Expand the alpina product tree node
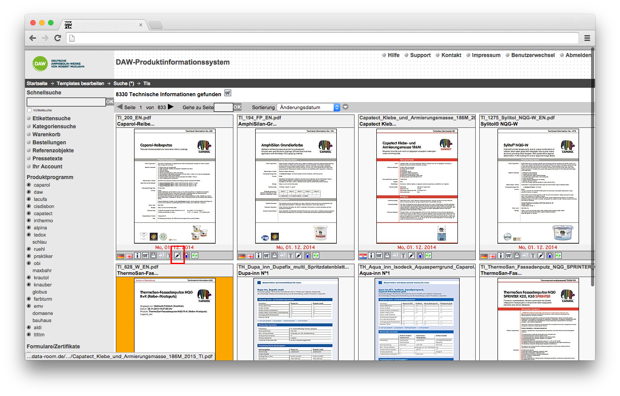This screenshot has height=396, width=620. (x=29, y=228)
